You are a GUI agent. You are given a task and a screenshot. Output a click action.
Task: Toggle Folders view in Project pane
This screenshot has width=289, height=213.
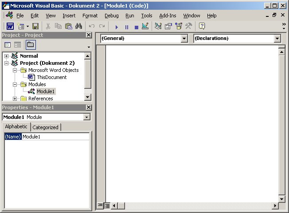pos(31,45)
